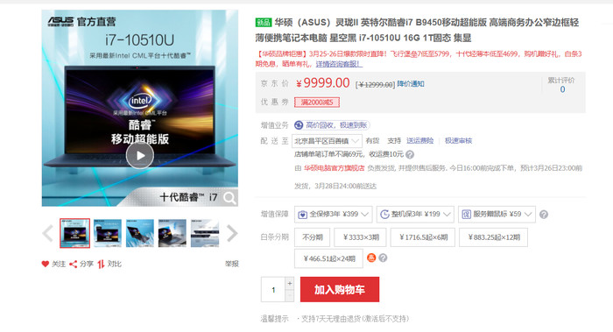Claim the 满2000减5 coupon
Screen dimensions: 613x332
pos(317,102)
